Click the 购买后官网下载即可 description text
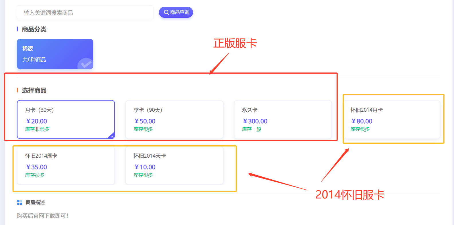 click(x=42, y=216)
